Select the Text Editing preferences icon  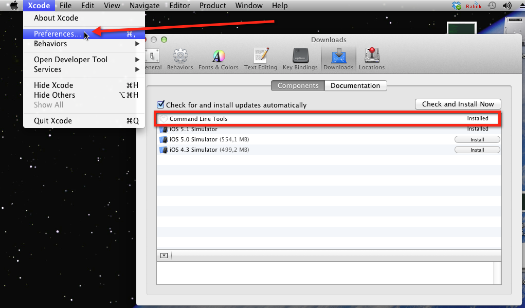[261, 59]
